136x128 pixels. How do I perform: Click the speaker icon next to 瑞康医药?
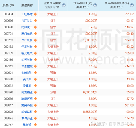click(x=35, y=99)
